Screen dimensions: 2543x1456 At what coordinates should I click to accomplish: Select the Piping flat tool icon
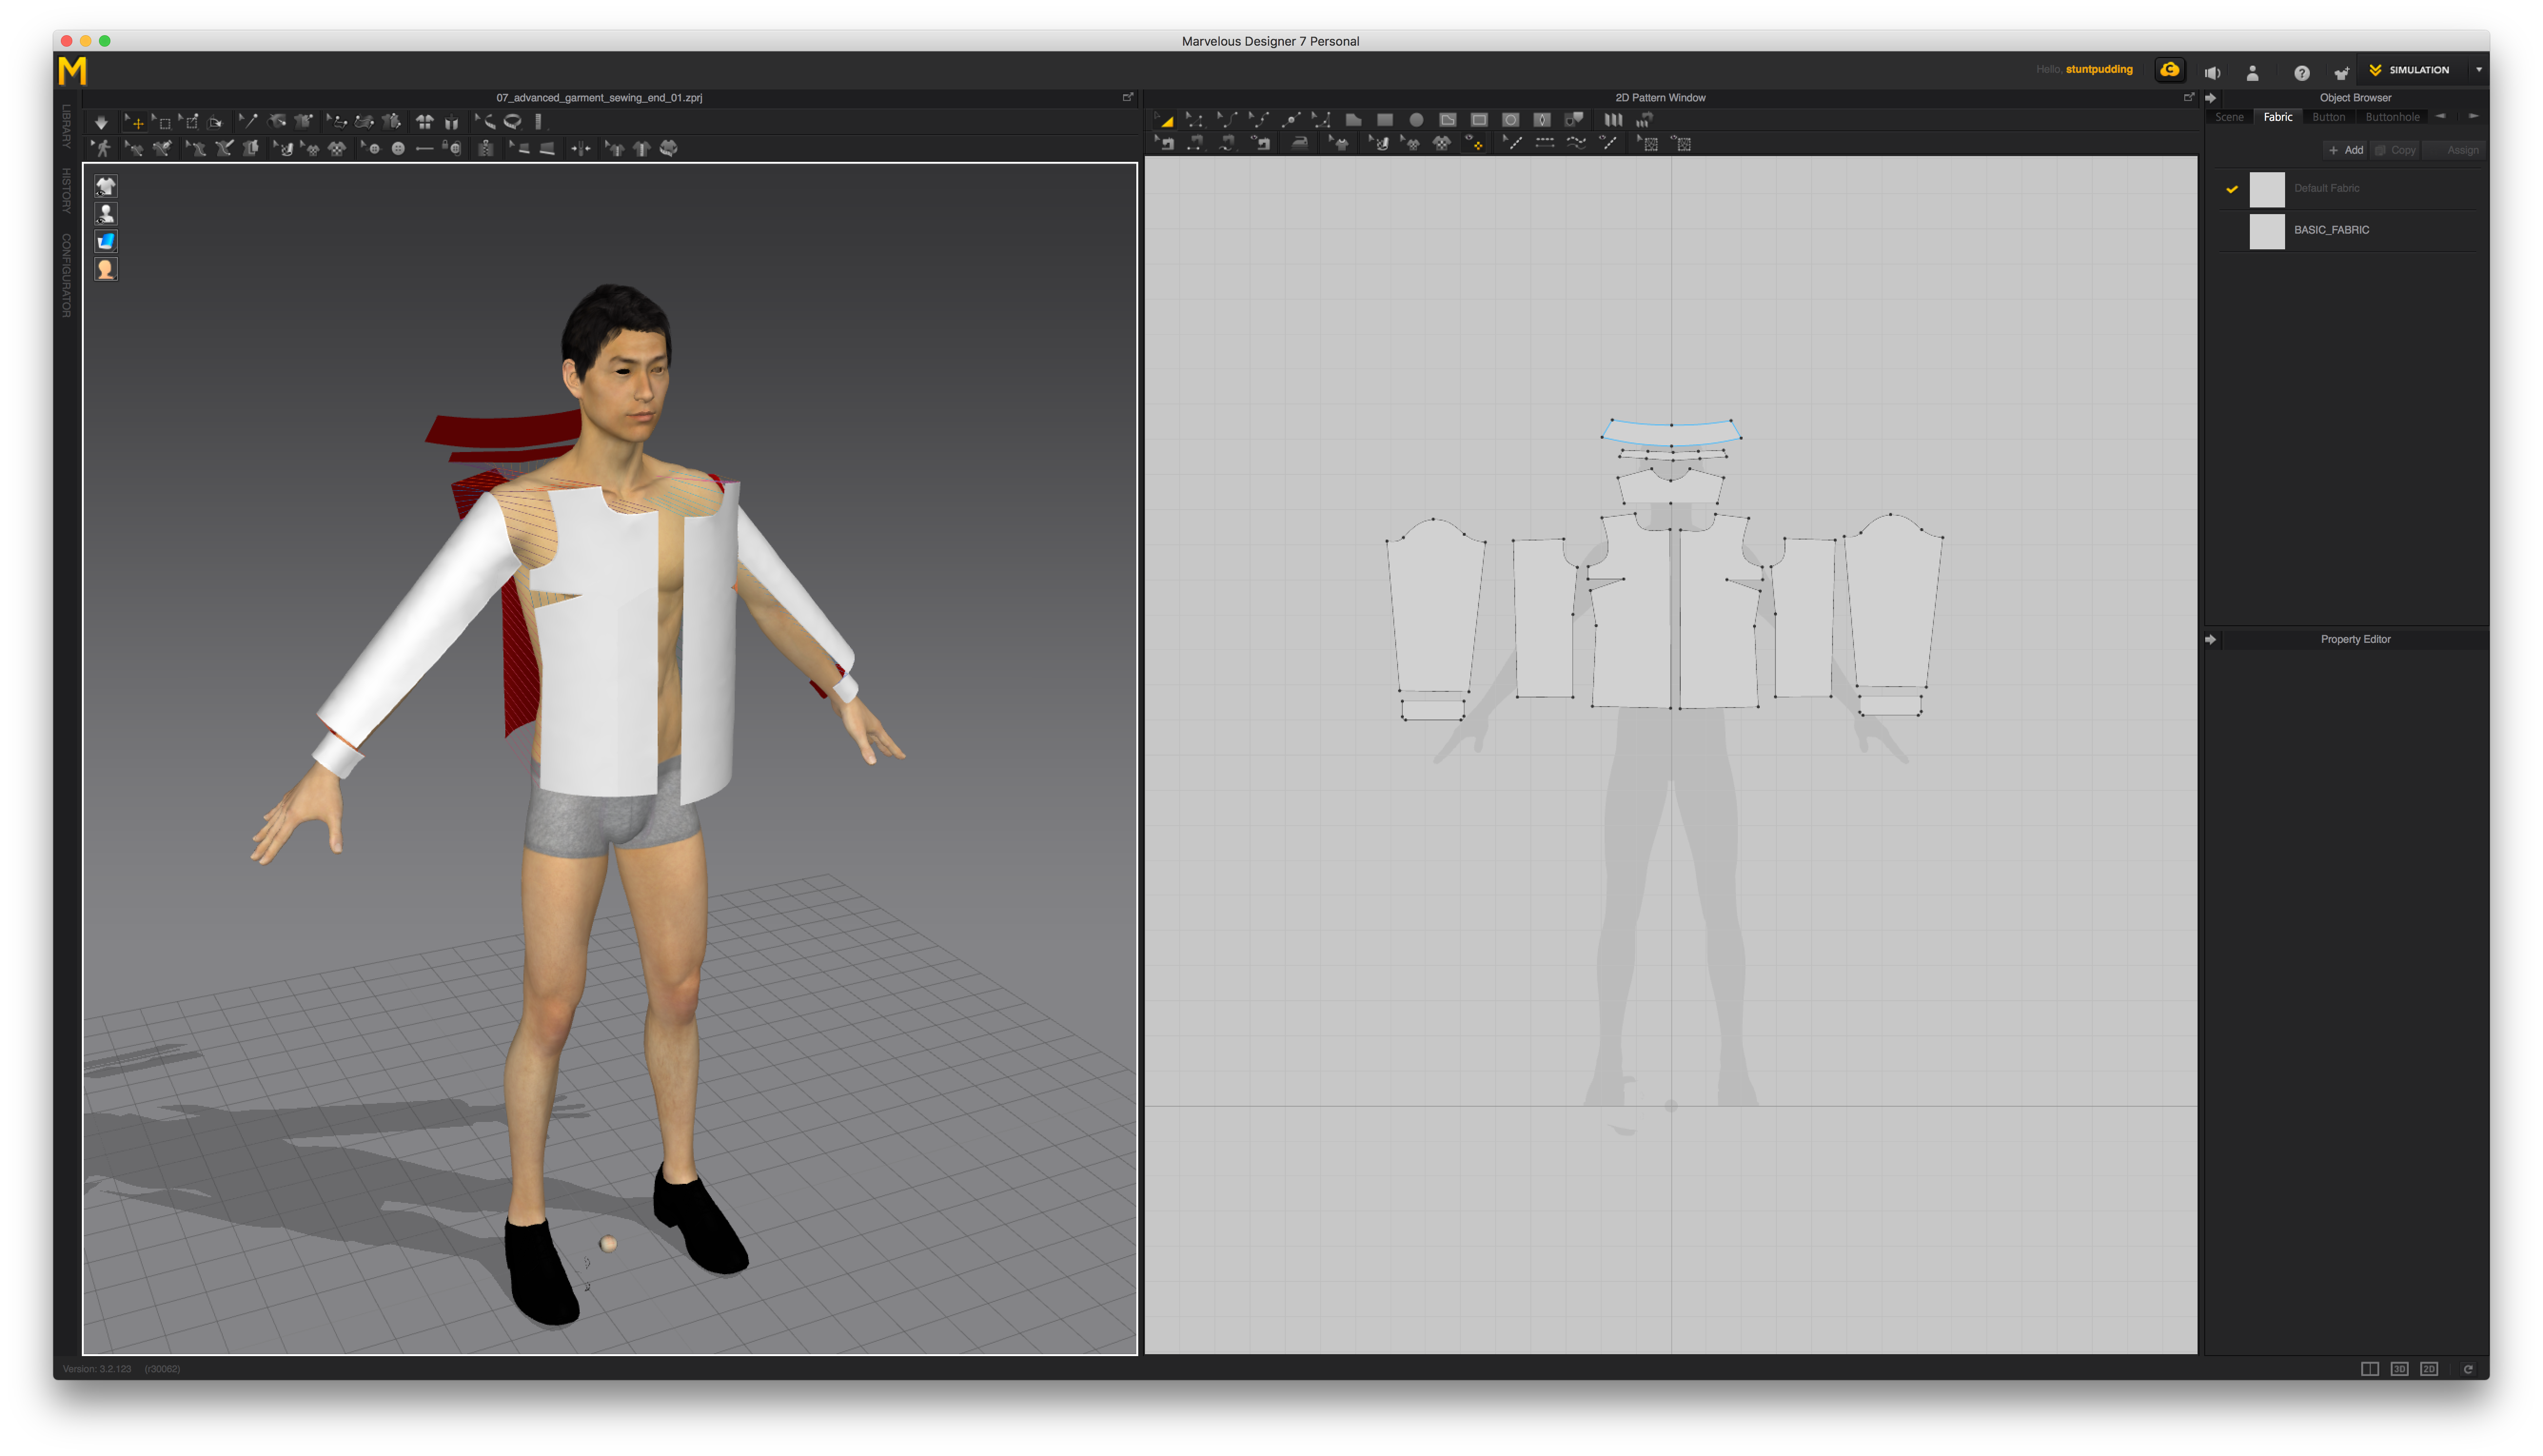point(546,149)
